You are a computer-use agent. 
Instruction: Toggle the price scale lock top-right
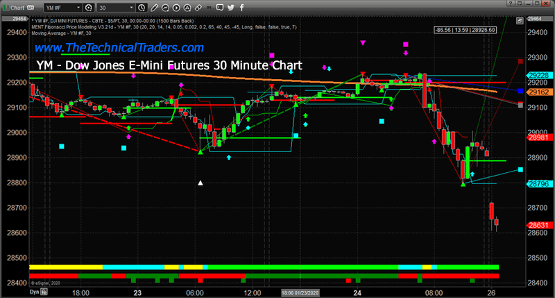520,21
